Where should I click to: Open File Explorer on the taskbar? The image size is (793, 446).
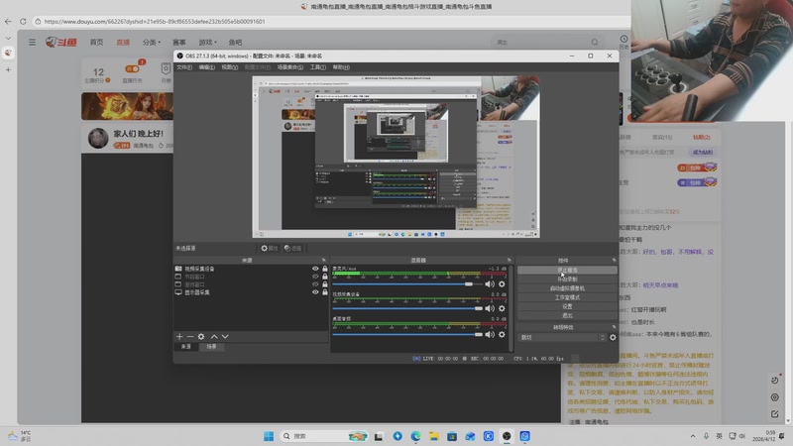click(x=433, y=436)
